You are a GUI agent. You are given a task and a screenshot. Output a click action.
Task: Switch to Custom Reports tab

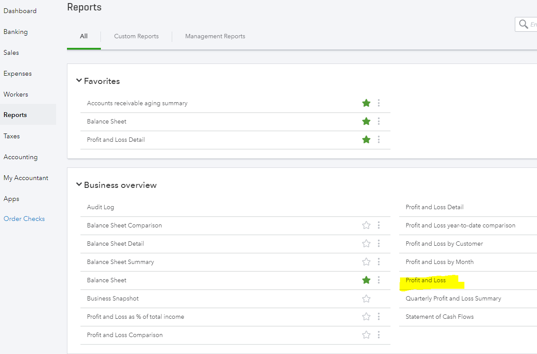[x=136, y=37]
